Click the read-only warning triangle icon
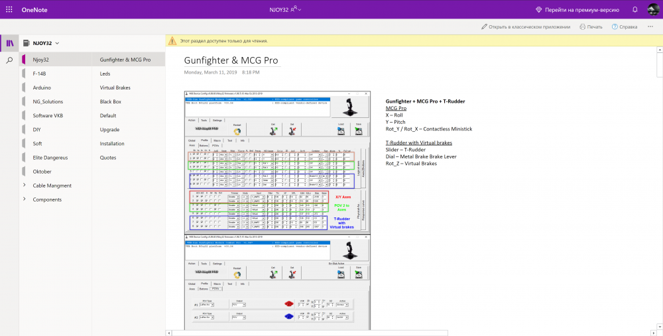Viewport: 663px width, 336px height. (x=172, y=41)
